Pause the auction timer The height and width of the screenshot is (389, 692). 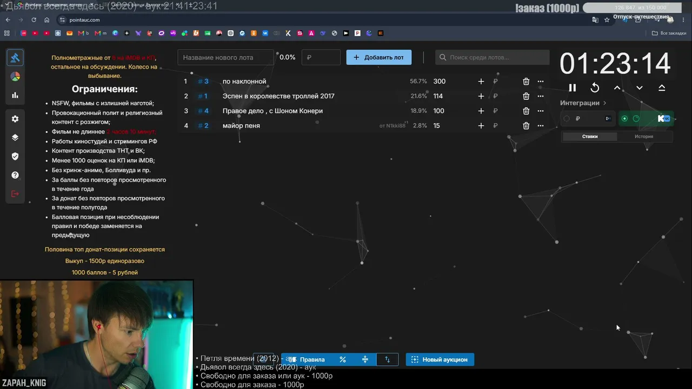[x=573, y=88]
